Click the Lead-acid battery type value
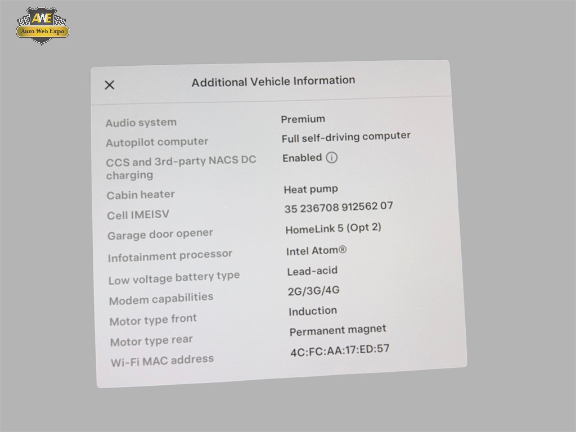This screenshot has height=432, width=576. pos(312,271)
